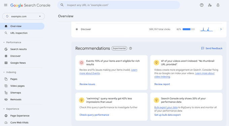Image resolution: width=229 pixels, height=126 pixels.
Task: Open users and permissions settings icon
Action: coord(210,5)
